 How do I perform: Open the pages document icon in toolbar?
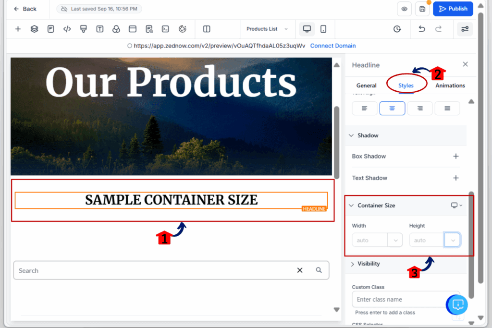(x=50, y=29)
